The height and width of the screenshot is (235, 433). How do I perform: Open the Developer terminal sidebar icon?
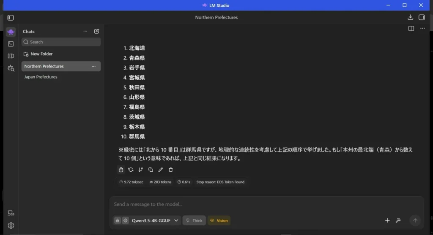click(11, 44)
